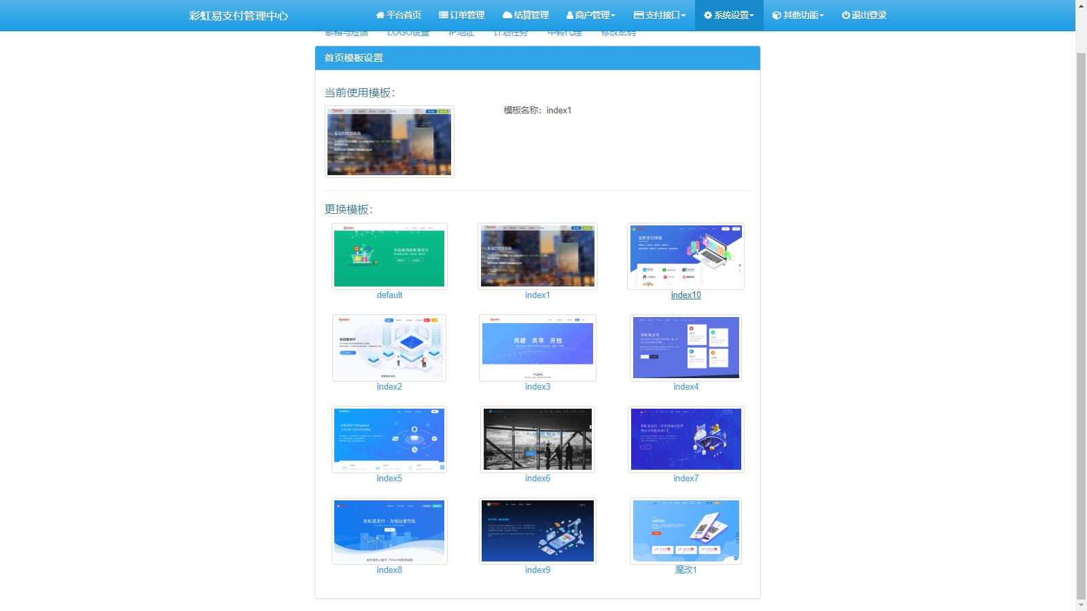
Task: Pick the index3 template thumbnail
Action: [x=537, y=348]
